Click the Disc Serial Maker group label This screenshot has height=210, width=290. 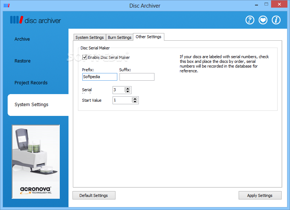[x=95, y=48]
